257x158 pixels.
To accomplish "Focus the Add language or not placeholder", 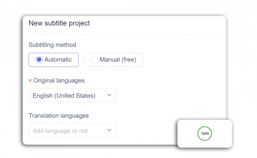I will [60, 131].
